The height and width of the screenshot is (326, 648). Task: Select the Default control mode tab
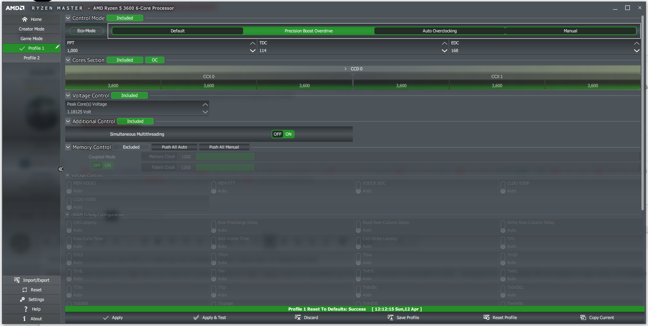(x=178, y=31)
